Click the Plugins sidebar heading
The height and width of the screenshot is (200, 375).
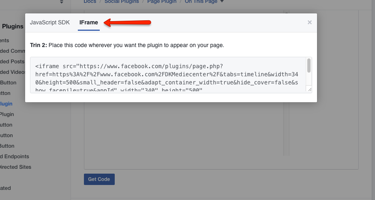click(x=13, y=27)
